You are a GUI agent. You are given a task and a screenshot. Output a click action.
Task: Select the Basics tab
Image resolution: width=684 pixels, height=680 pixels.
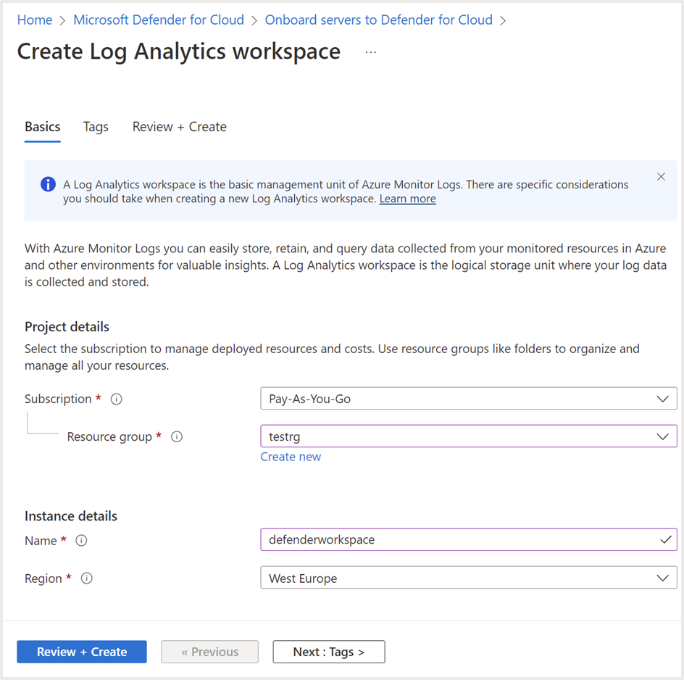[43, 127]
